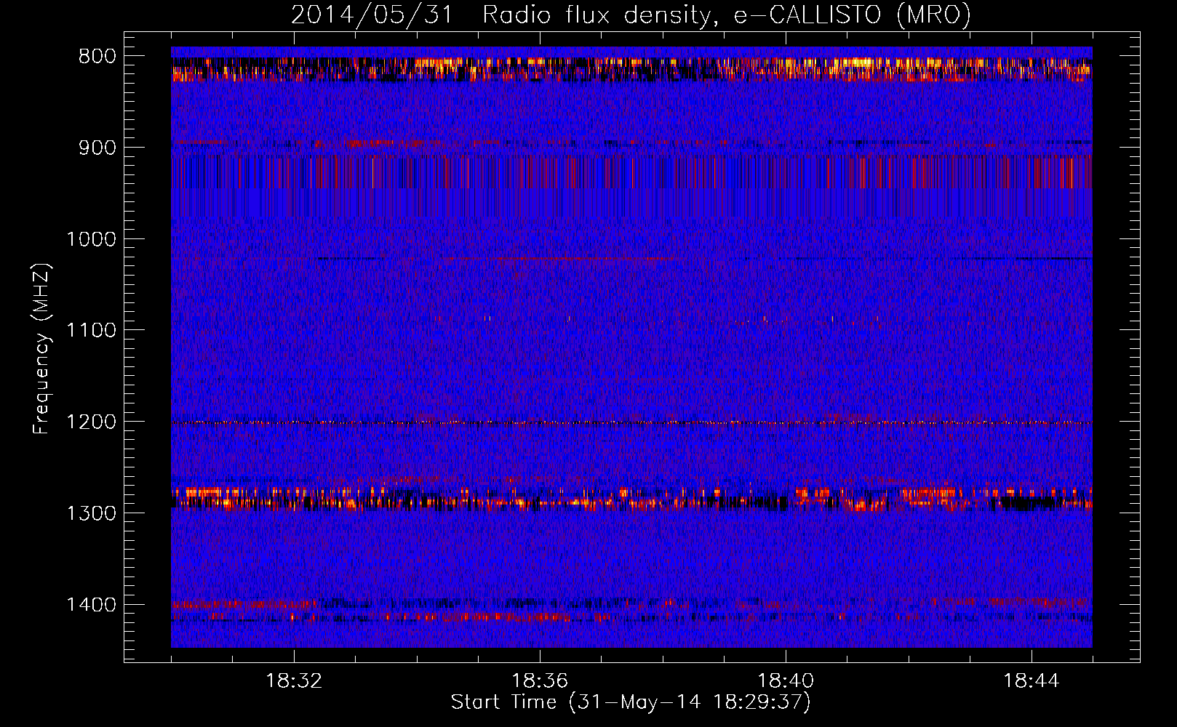Click the 18:36 time axis label
Image resolution: width=1177 pixels, height=727 pixels.
click(540, 681)
